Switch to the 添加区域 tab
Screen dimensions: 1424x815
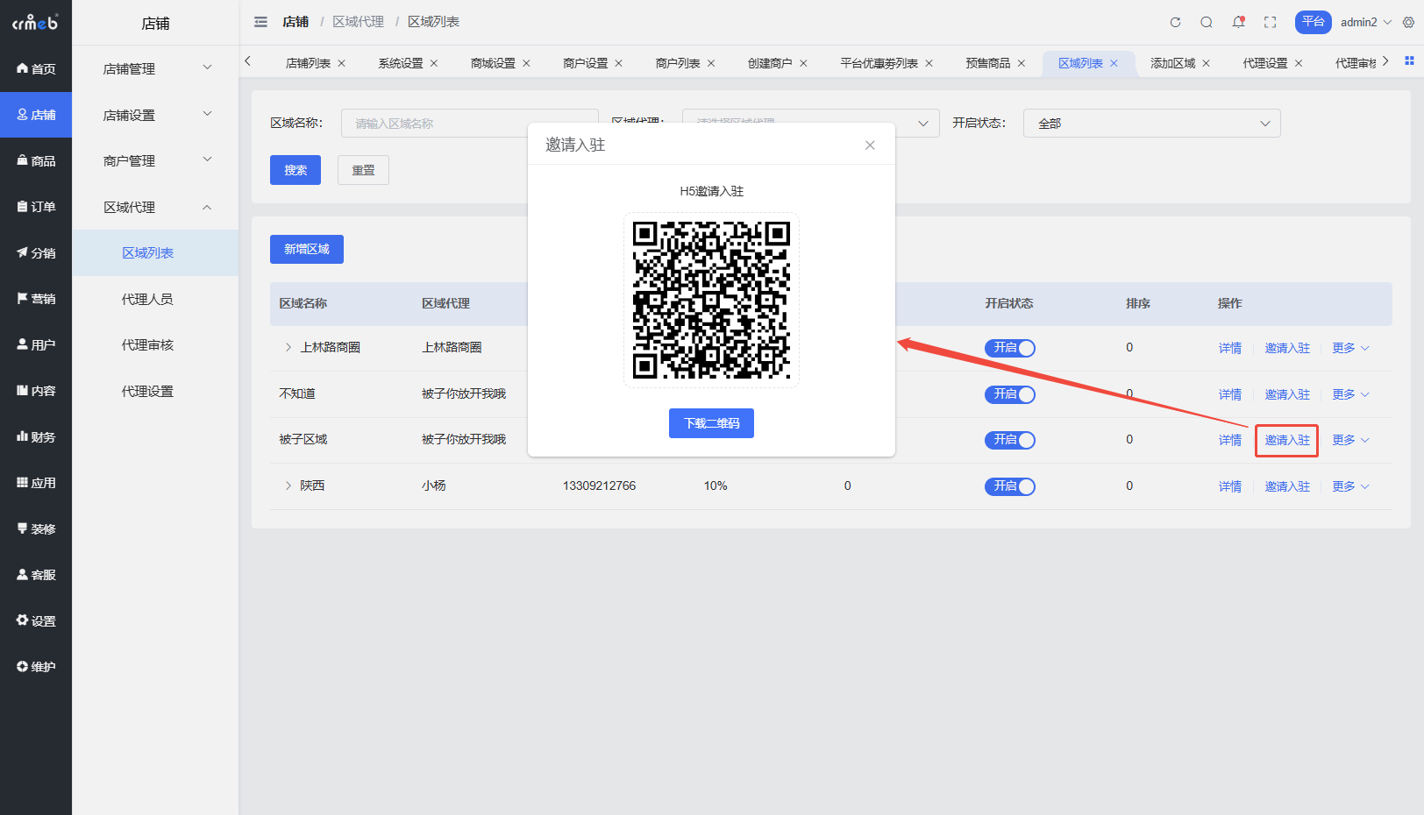click(x=1172, y=63)
